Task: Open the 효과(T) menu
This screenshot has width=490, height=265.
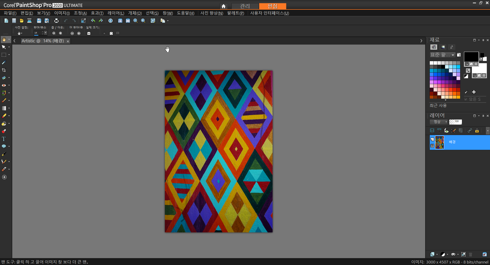Action: pyautogui.click(x=97, y=13)
